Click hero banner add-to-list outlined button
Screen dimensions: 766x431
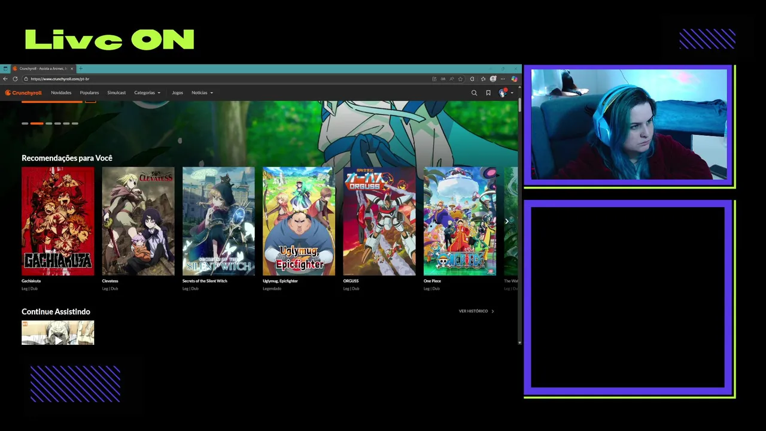(90, 102)
